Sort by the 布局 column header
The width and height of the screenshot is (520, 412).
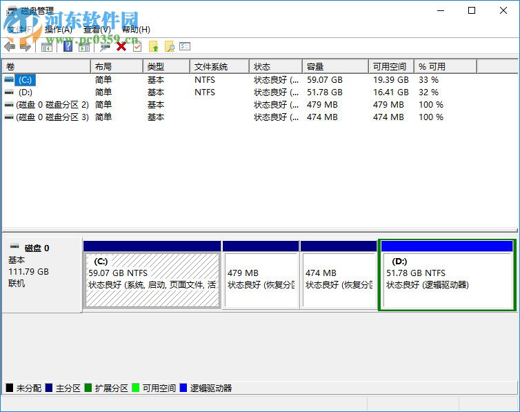(117, 67)
